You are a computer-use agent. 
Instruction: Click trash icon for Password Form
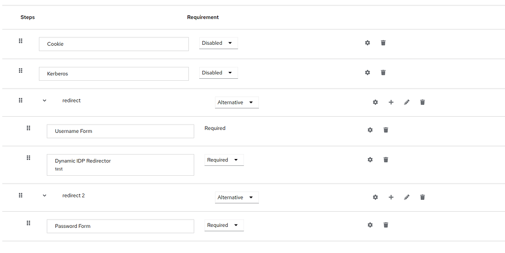386,225
